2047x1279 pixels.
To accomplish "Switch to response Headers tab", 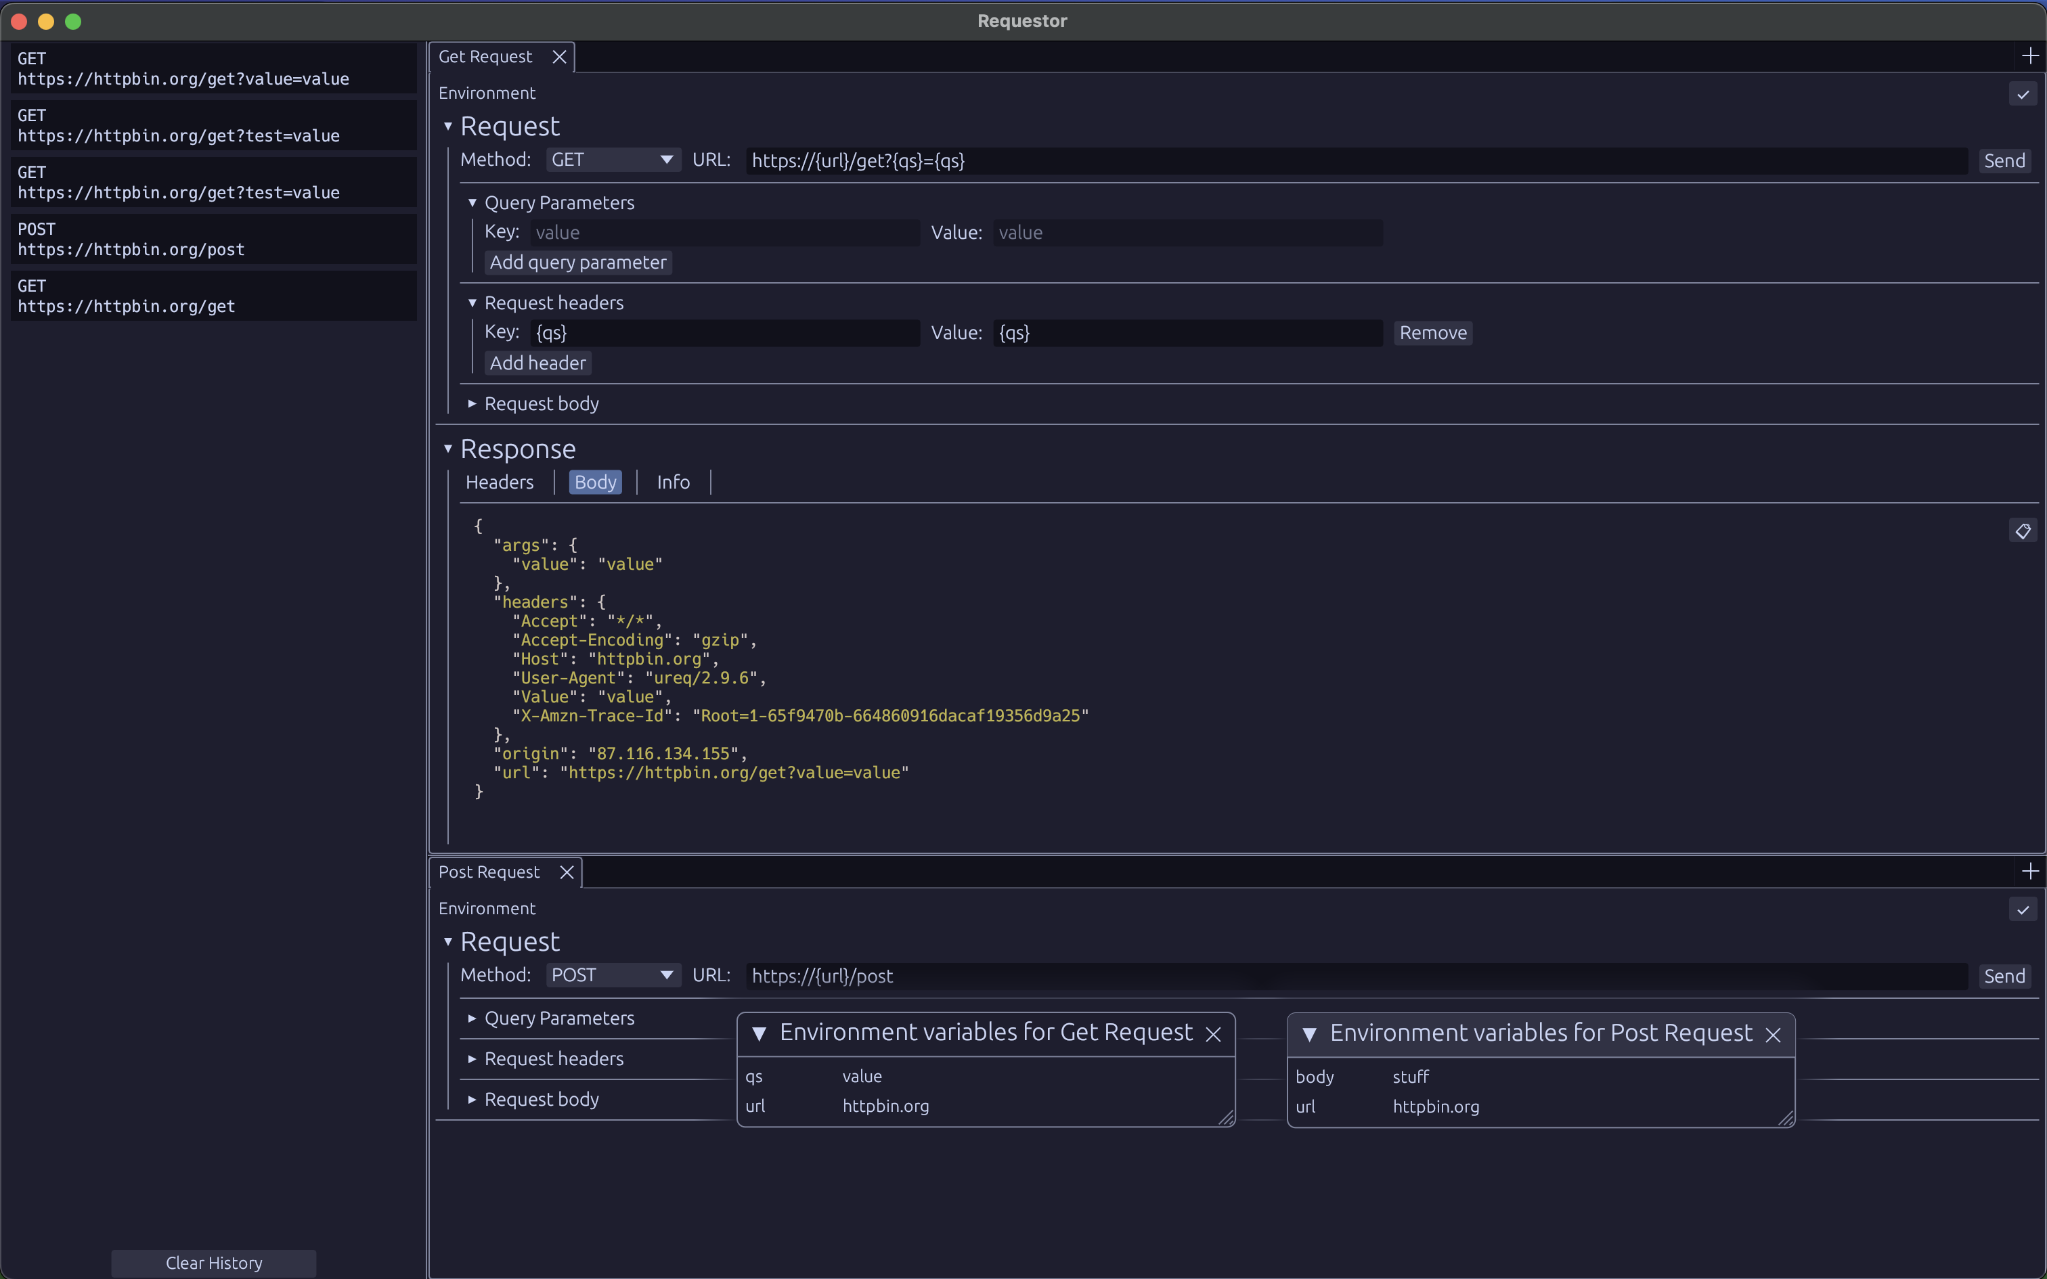I will point(499,482).
